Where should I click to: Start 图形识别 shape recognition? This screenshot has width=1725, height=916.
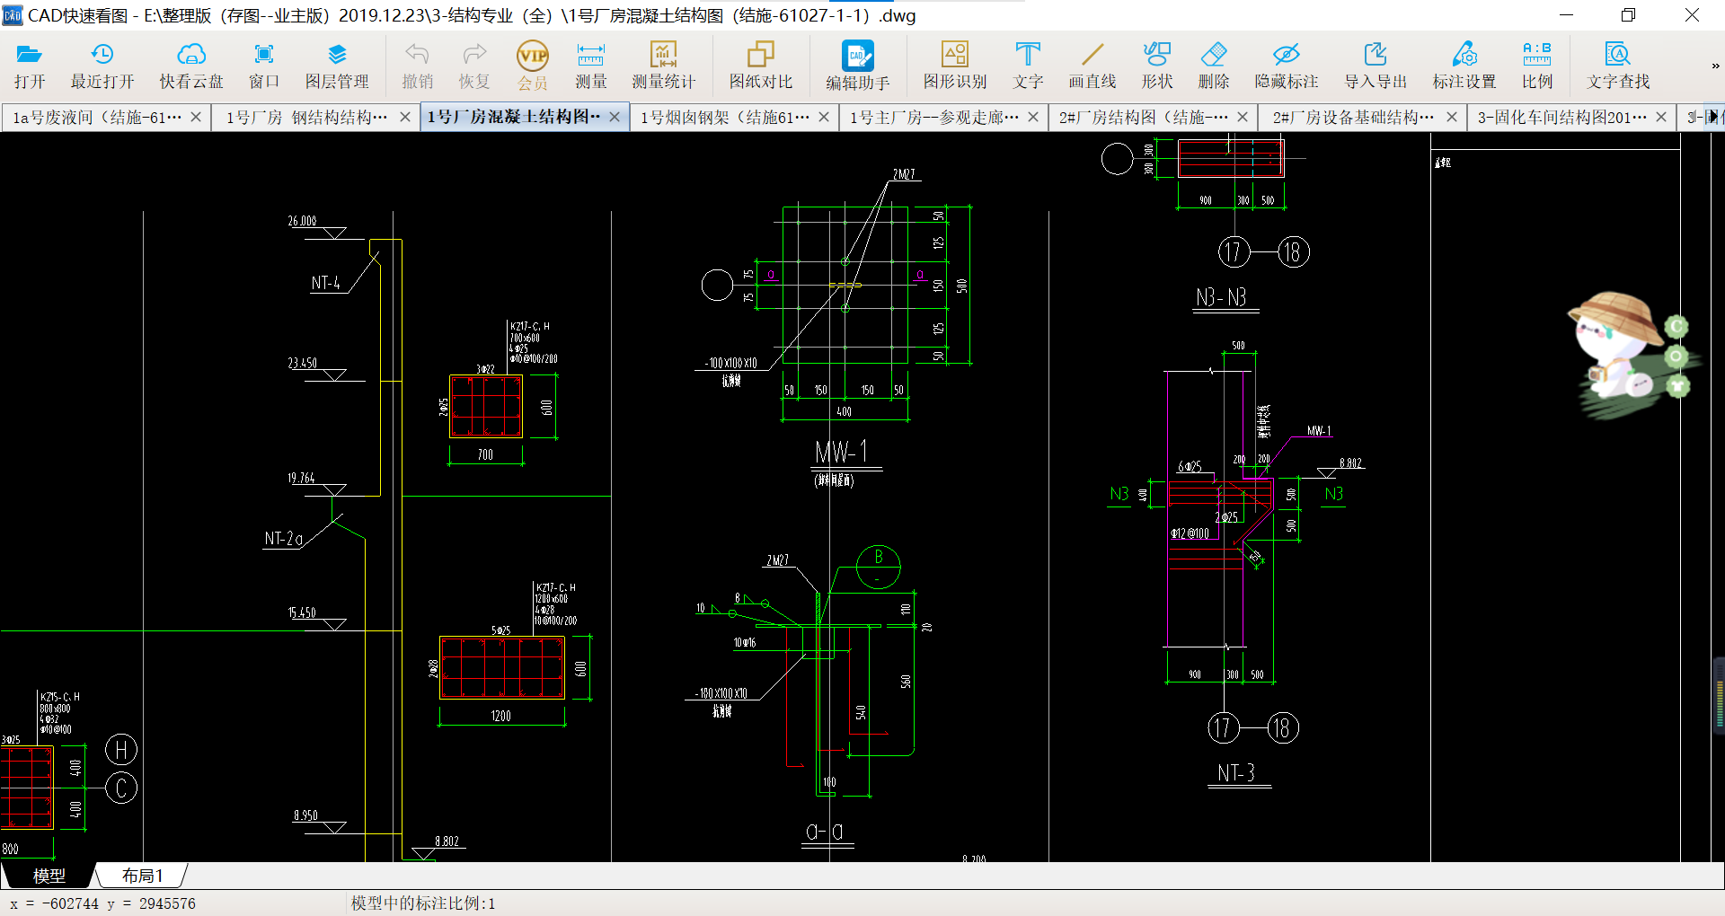pos(955,65)
